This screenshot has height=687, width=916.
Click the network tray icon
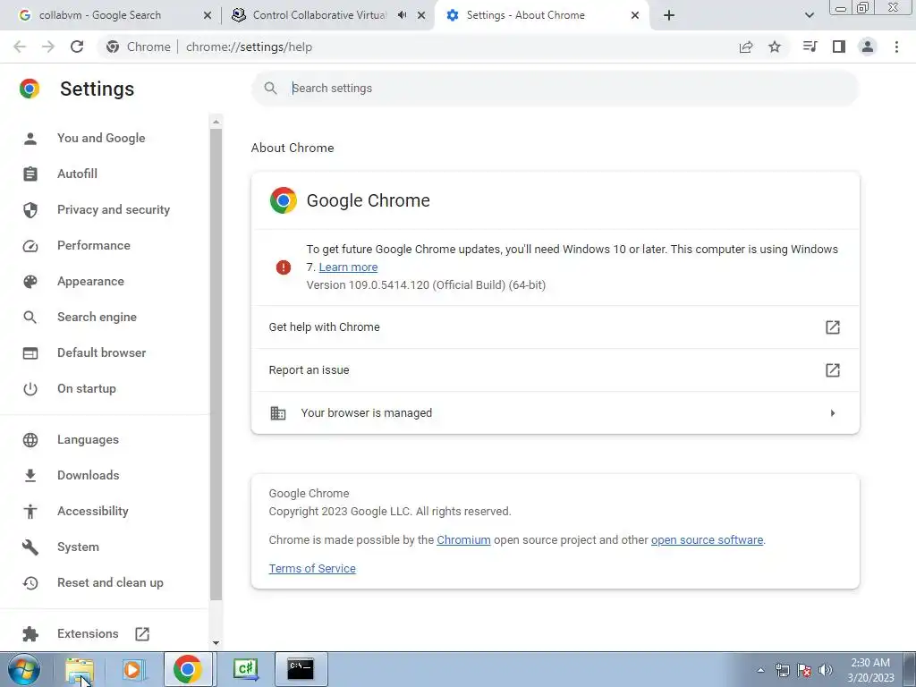click(x=782, y=670)
